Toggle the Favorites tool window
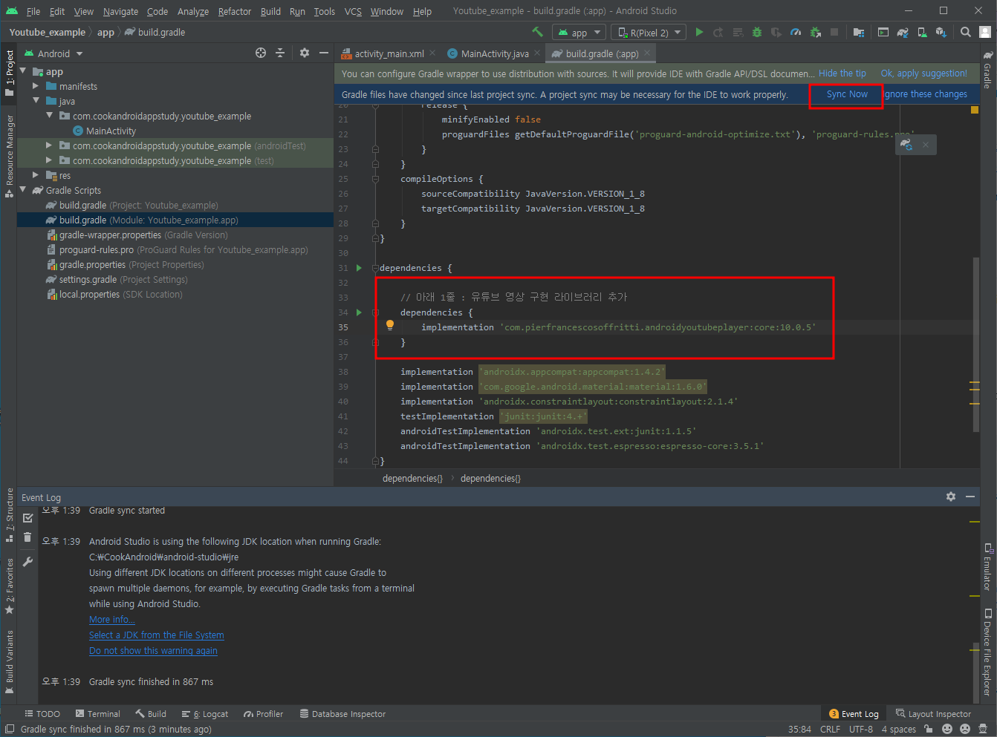 pos(9,586)
